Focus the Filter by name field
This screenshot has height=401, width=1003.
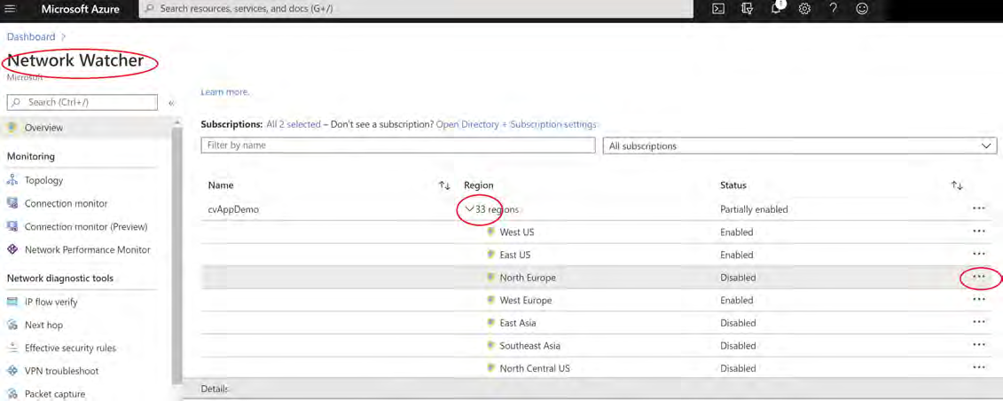point(398,145)
